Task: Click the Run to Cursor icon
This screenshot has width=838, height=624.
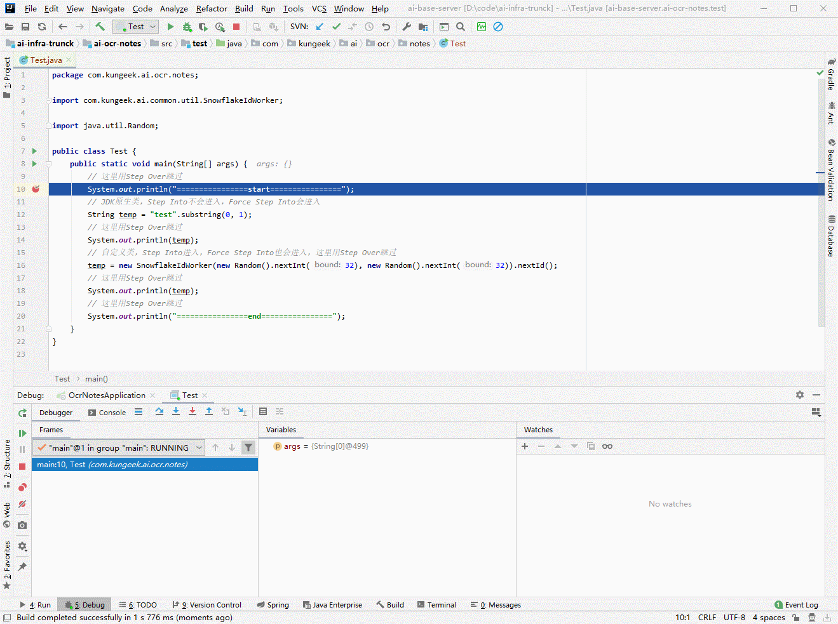Action: (x=242, y=412)
